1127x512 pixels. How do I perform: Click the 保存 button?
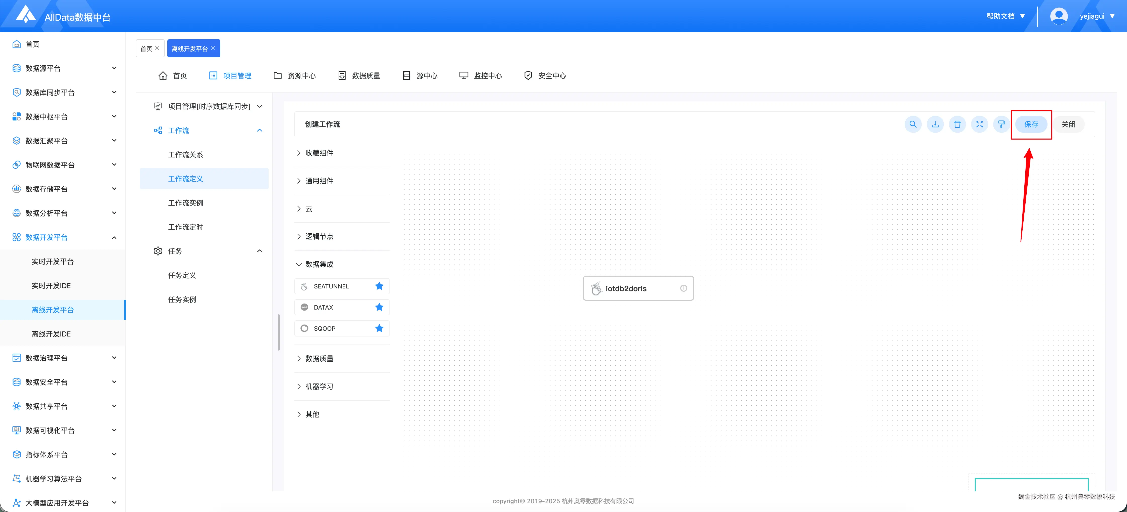pyautogui.click(x=1031, y=124)
